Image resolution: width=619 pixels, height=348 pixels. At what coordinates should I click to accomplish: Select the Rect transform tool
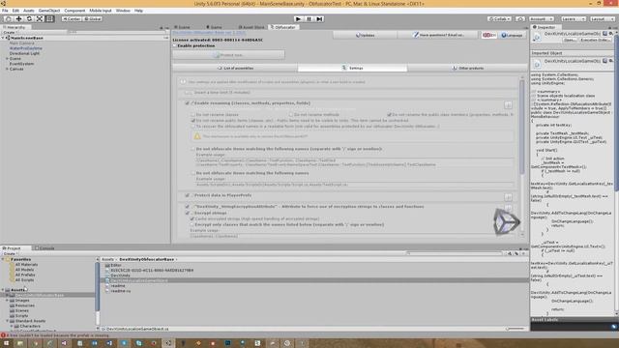point(49,18)
